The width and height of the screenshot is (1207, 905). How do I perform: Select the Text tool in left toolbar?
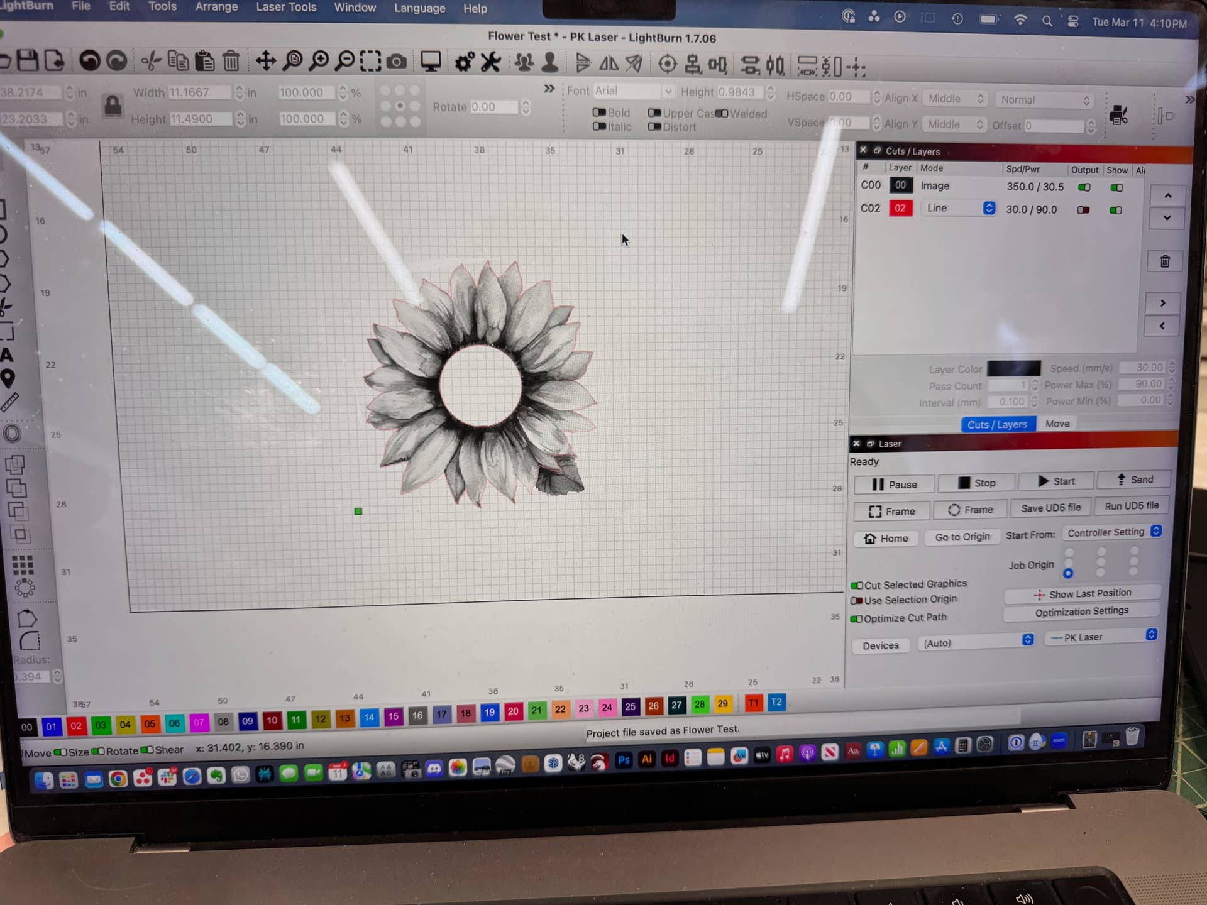(7, 355)
